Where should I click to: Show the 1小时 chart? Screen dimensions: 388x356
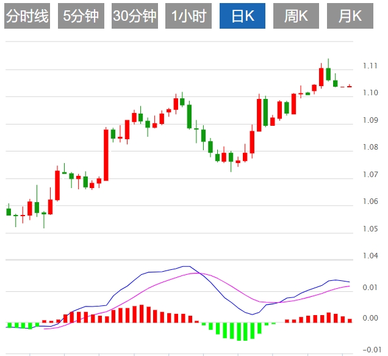pos(189,16)
